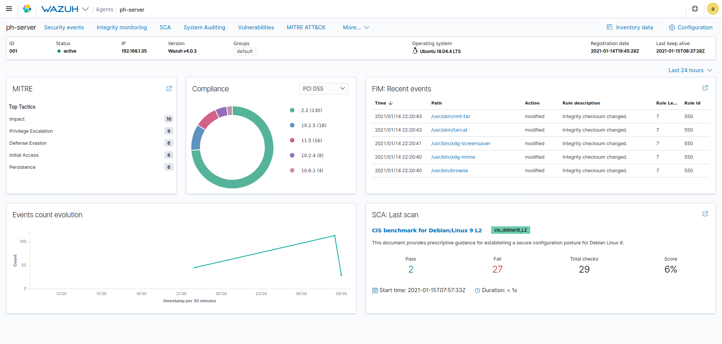The height and width of the screenshot is (344, 722).
Task: Click the Fail count 27
Action: [498, 269]
